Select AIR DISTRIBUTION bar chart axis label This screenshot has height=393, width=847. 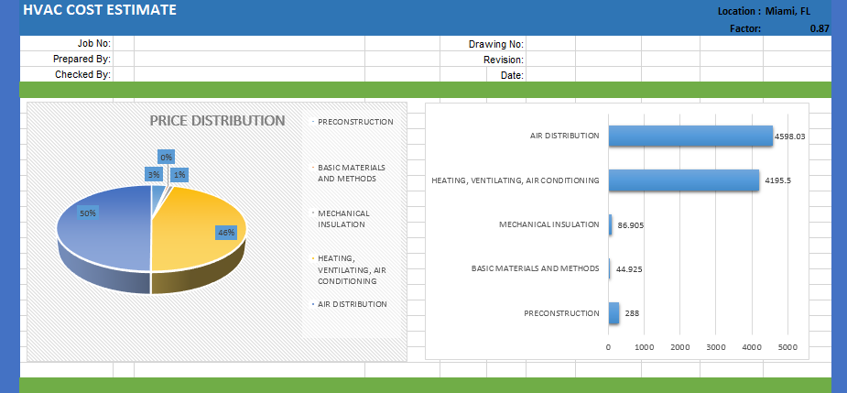[x=564, y=136]
